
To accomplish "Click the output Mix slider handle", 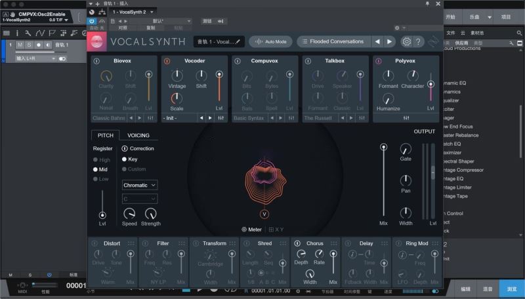I will pyautogui.click(x=384, y=147).
